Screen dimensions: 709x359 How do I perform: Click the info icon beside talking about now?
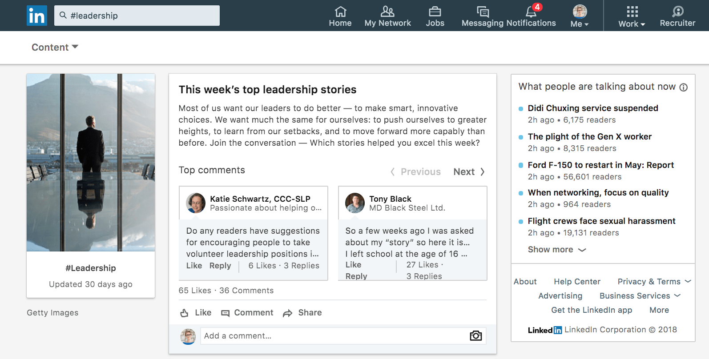click(684, 88)
